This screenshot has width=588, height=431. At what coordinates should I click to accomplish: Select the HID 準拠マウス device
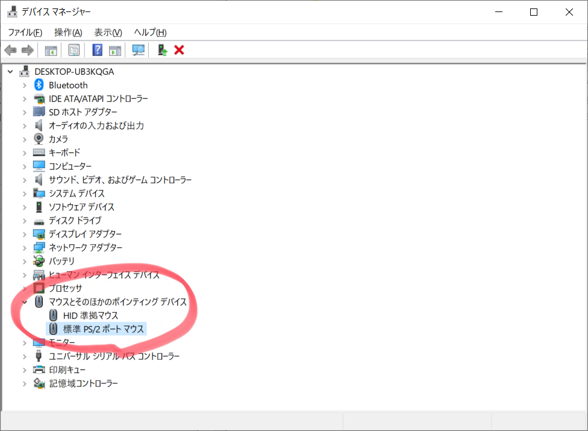(90, 315)
